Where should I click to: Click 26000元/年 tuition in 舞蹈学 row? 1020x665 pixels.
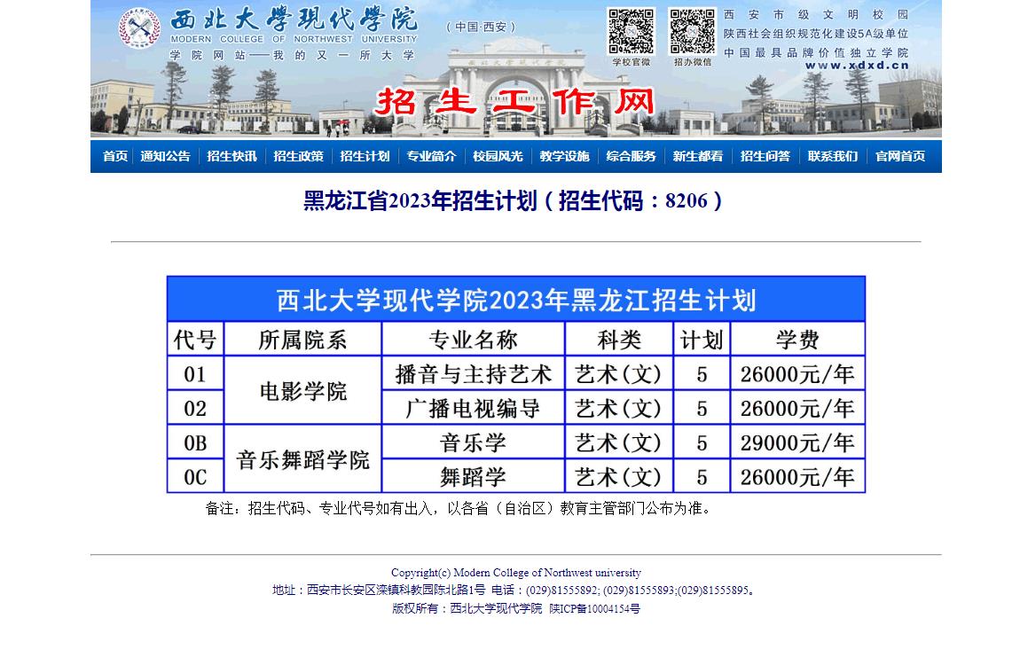[797, 477]
